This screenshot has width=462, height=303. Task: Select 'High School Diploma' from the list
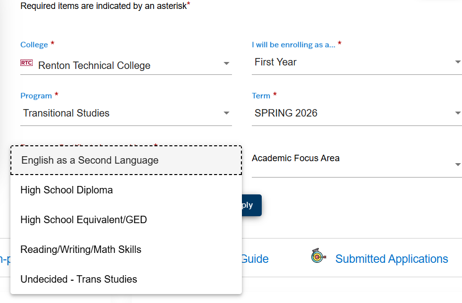point(66,190)
